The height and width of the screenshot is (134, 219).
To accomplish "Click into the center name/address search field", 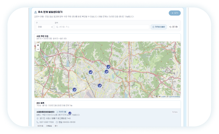I will (x=102, y=27).
